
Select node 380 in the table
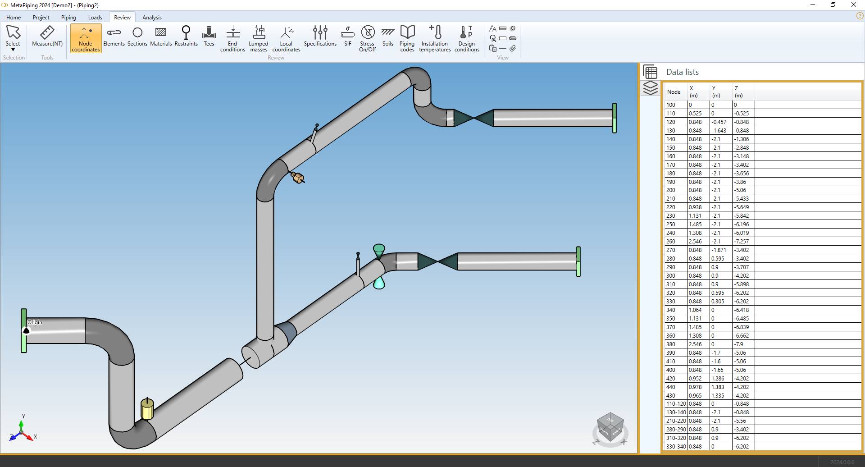pos(676,344)
